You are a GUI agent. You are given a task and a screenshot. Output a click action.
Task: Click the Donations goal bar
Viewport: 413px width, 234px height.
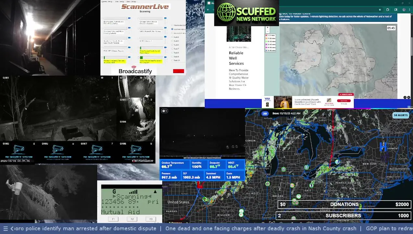click(344, 204)
